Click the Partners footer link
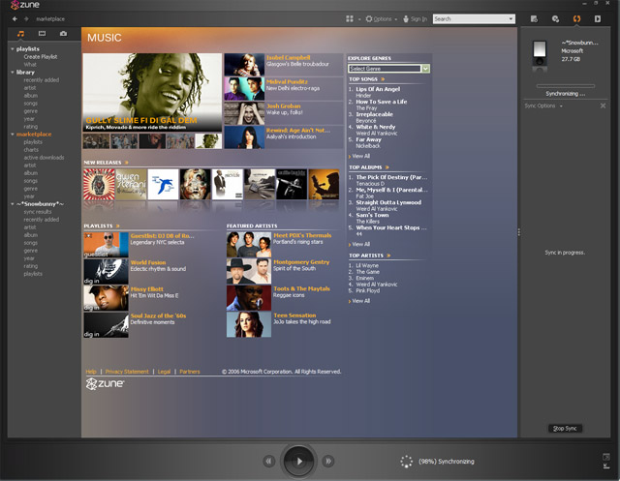 click(190, 372)
